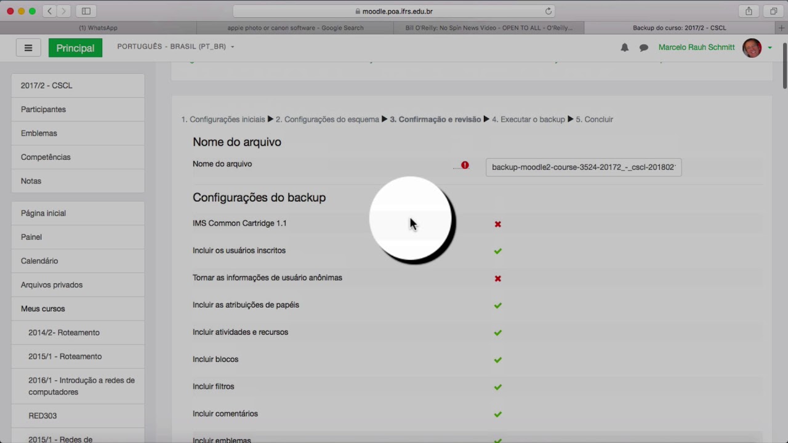The width and height of the screenshot is (788, 443).
Task: Go to Página inicial in sidebar
Action: click(x=78, y=214)
